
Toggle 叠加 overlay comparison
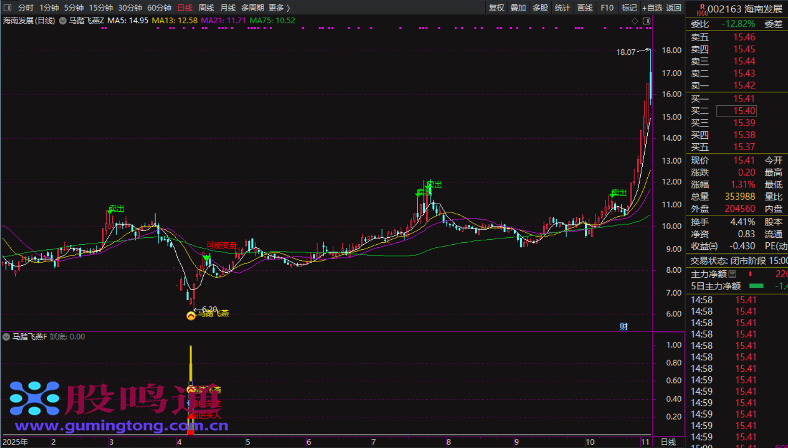pos(518,8)
